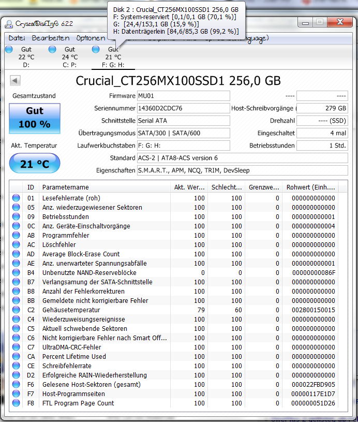Click status orb of Löschfehler row
This screenshot has width=358, height=422.
coord(16,244)
